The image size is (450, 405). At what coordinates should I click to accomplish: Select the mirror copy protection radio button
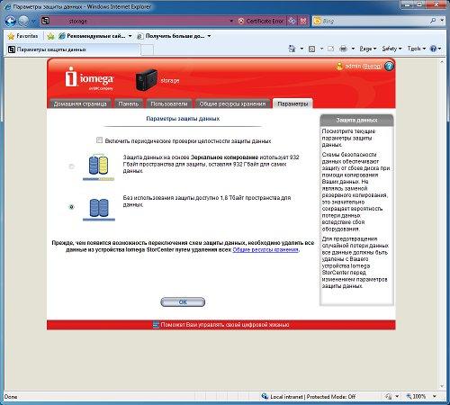pyautogui.click(x=71, y=166)
